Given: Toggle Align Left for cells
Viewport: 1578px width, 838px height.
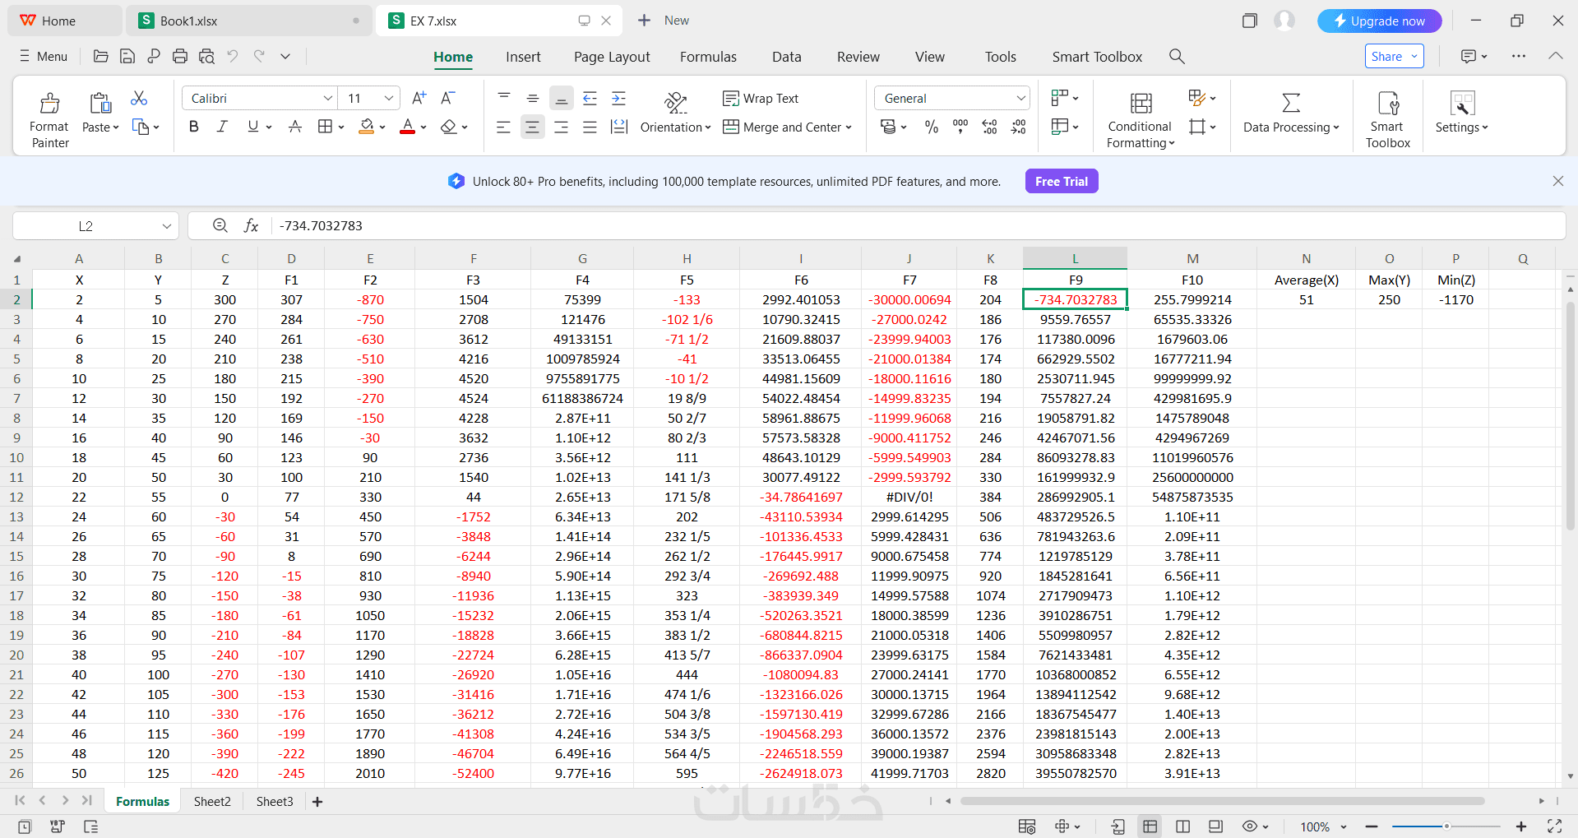Looking at the screenshot, I should pyautogui.click(x=503, y=127).
